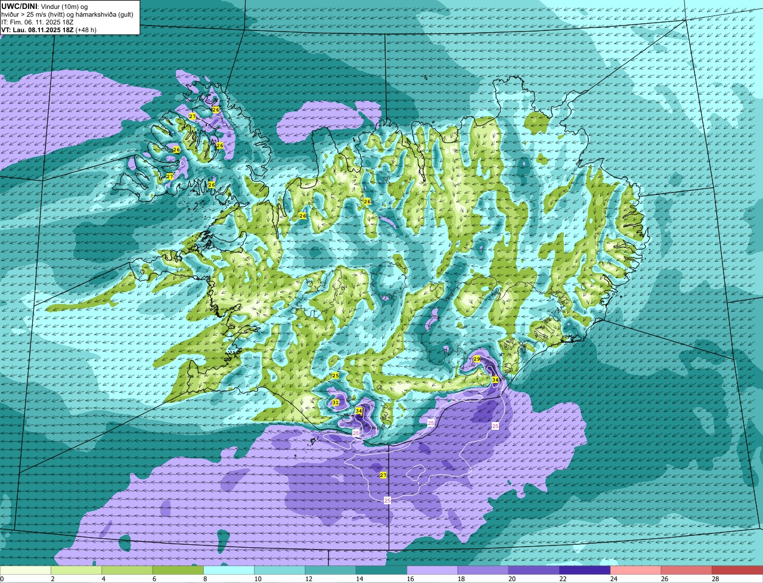
Task: Click the "IT: Fim. 06. 11. 2025 18Z" line
Action: 38,21
